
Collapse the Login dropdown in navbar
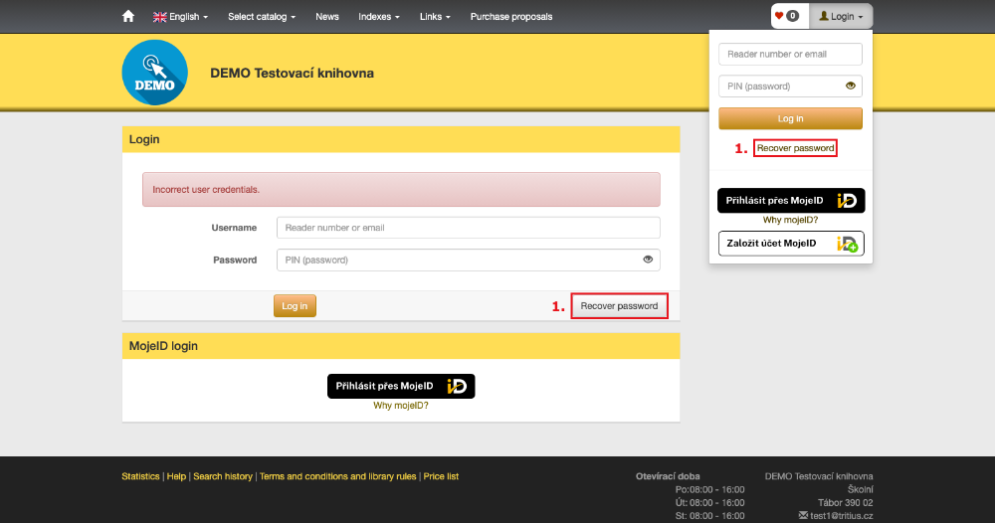841,17
